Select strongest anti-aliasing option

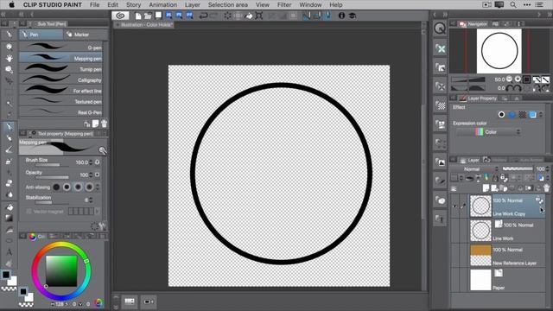pyautogui.click(x=89, y=187)
